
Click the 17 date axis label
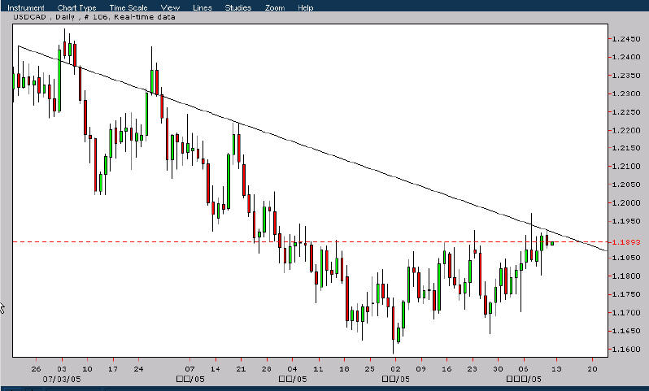[x=112, y=369]
